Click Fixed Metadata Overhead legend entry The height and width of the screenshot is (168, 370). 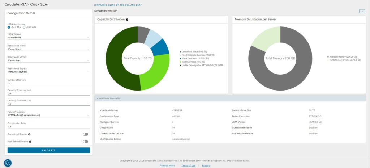point(197,55)
